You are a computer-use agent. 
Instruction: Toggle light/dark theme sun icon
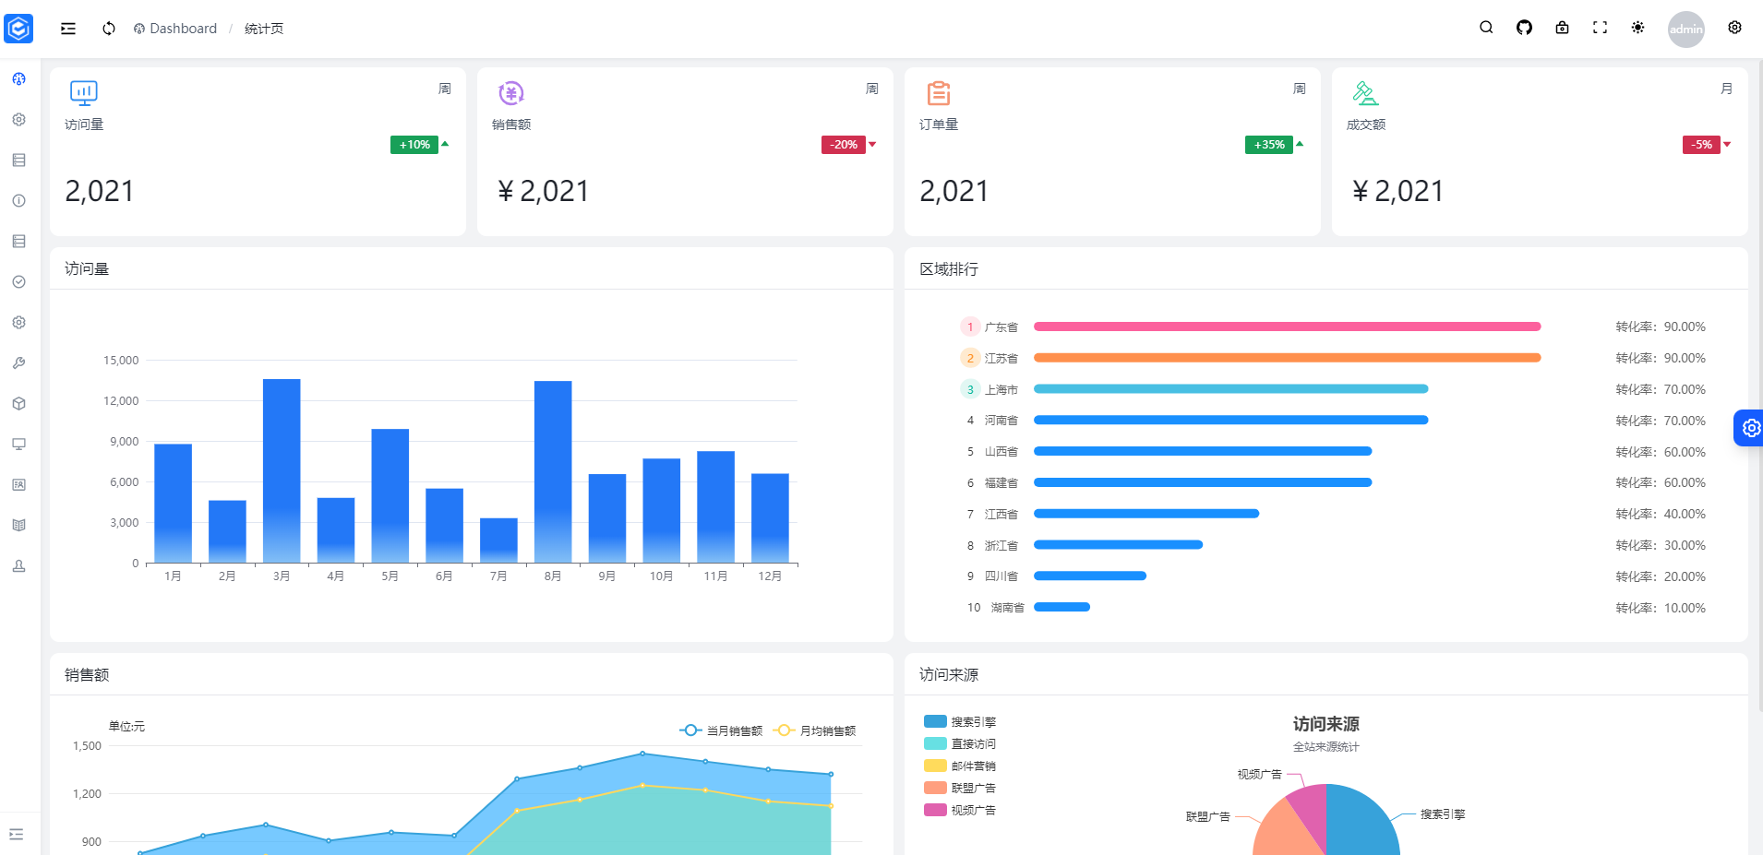[1637, 28]
